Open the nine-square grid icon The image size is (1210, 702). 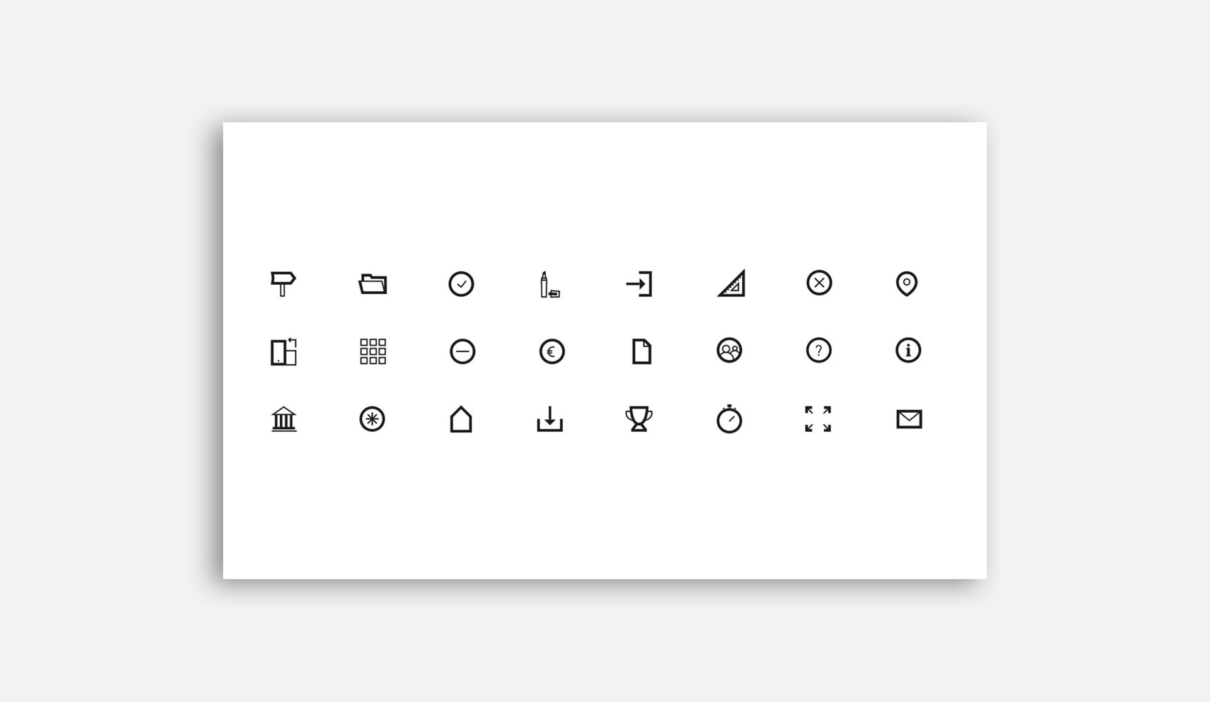[x=373, y=352]
